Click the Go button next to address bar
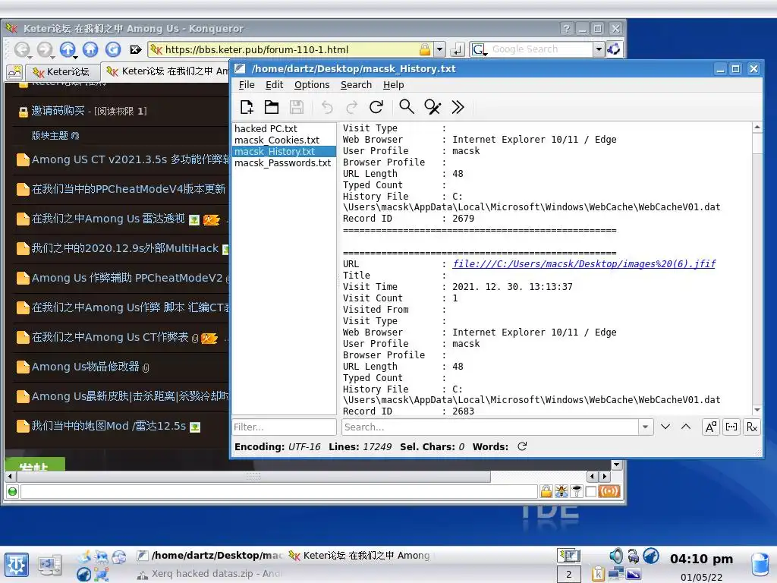The height and width of the screenshot is (583, 777). pos(458,49)
